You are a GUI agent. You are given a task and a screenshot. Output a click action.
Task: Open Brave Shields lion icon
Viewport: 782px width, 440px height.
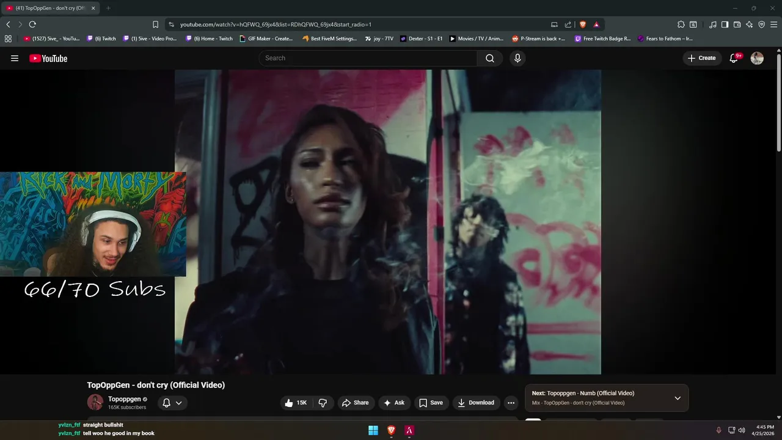click(x=583, y=24)
